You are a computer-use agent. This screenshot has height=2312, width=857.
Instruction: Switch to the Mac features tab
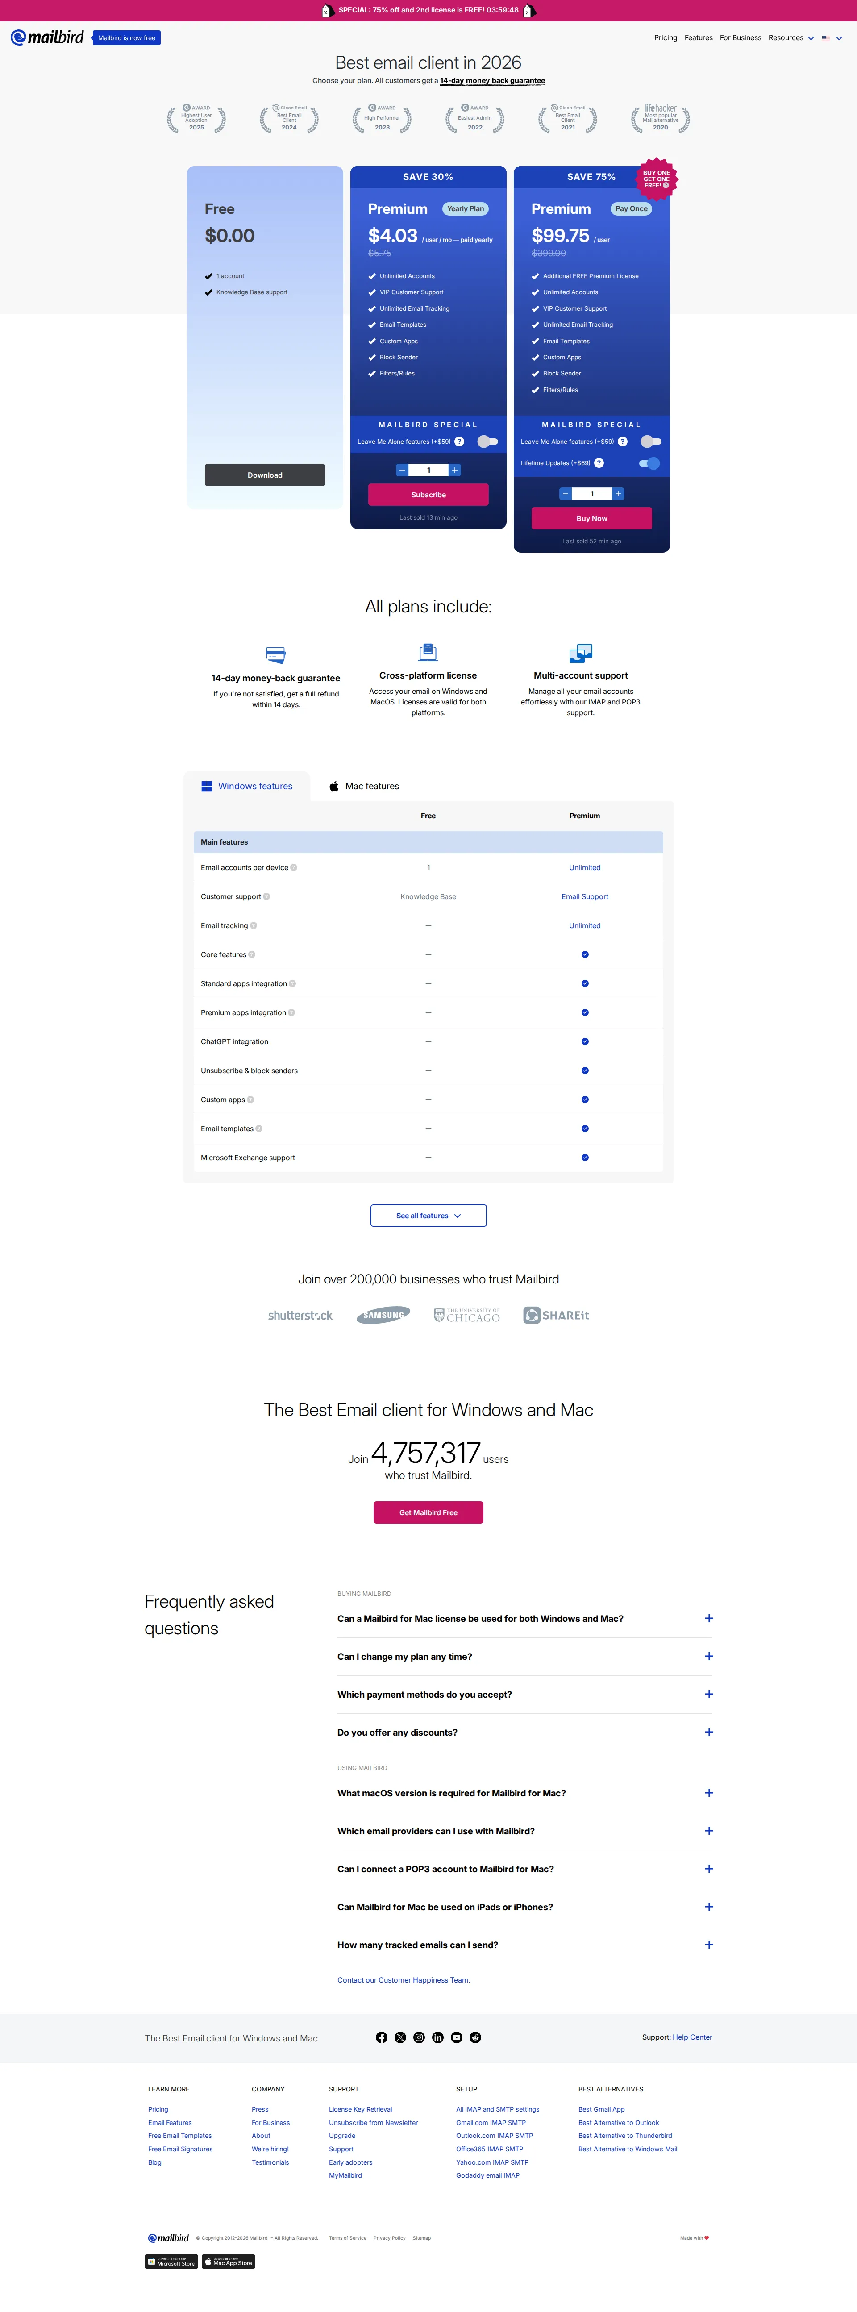pyautogui.click(x=364, y=785)
